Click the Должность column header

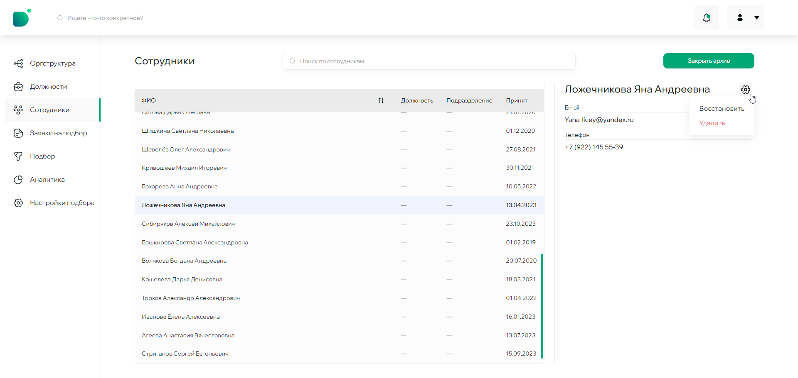pos(417,100)
